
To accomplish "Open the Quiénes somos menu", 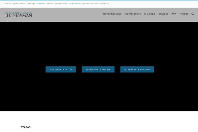I will point(133,14).
